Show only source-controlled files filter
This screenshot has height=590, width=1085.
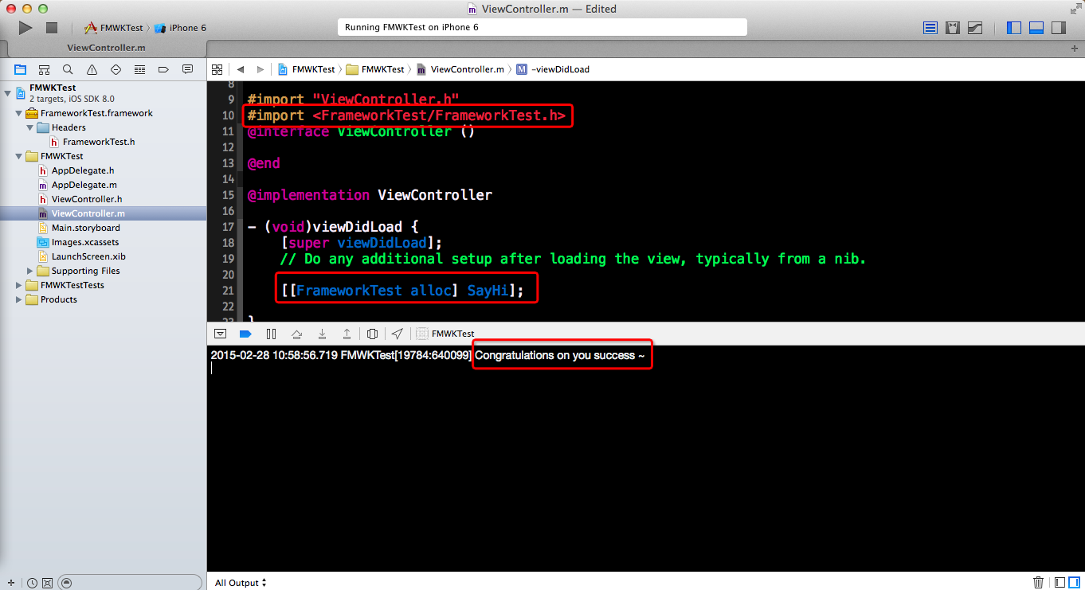tap(47, 583)
